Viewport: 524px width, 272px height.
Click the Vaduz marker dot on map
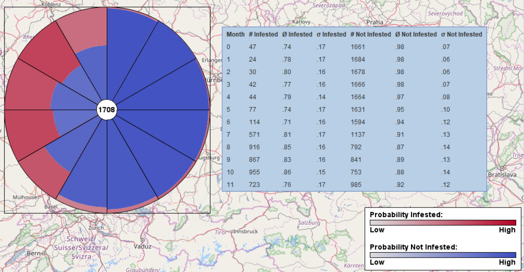[142, 240]
